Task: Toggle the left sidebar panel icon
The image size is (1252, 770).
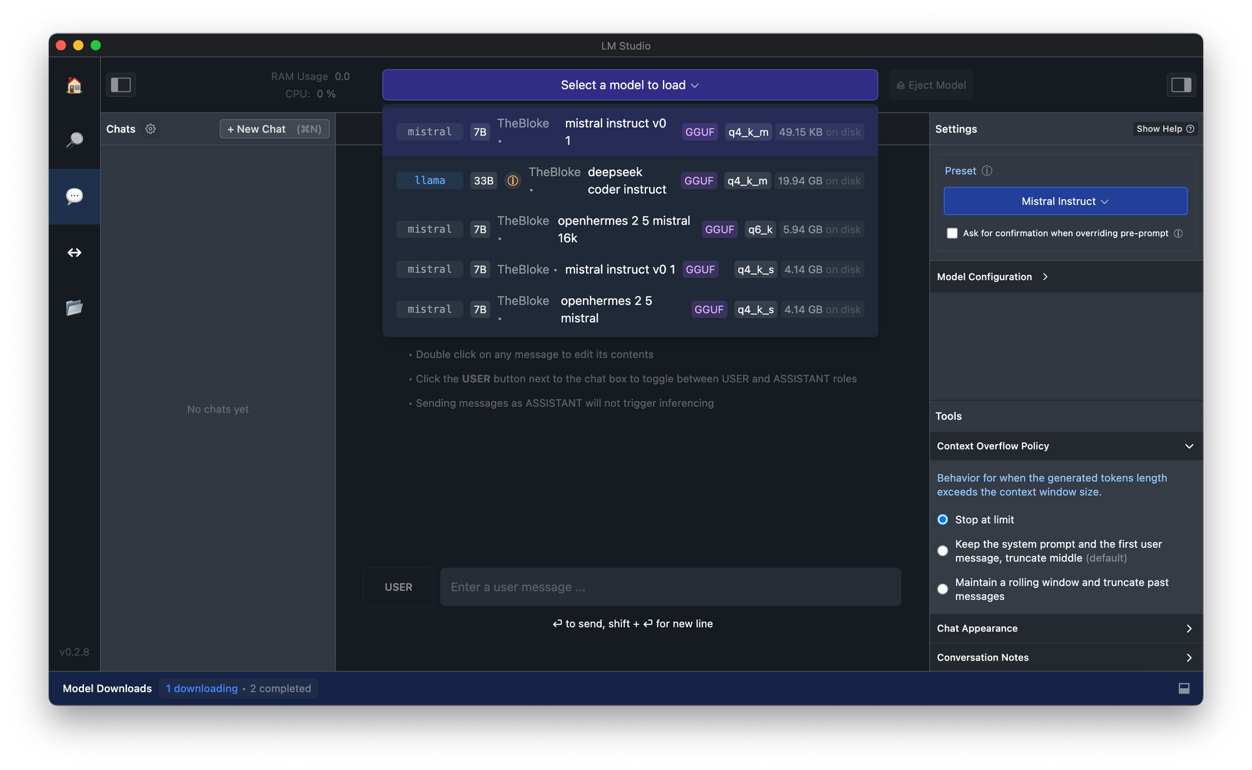Action: (121, 85)
